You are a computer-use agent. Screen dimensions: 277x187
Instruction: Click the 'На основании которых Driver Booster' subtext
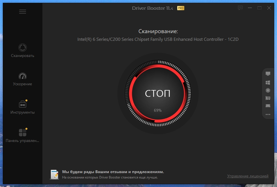110,177
